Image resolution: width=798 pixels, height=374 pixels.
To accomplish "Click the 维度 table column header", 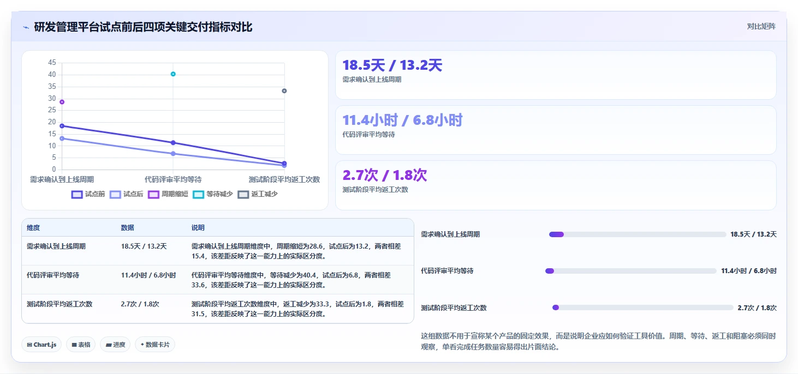I will pyautogui.click(x=33, y=227).
